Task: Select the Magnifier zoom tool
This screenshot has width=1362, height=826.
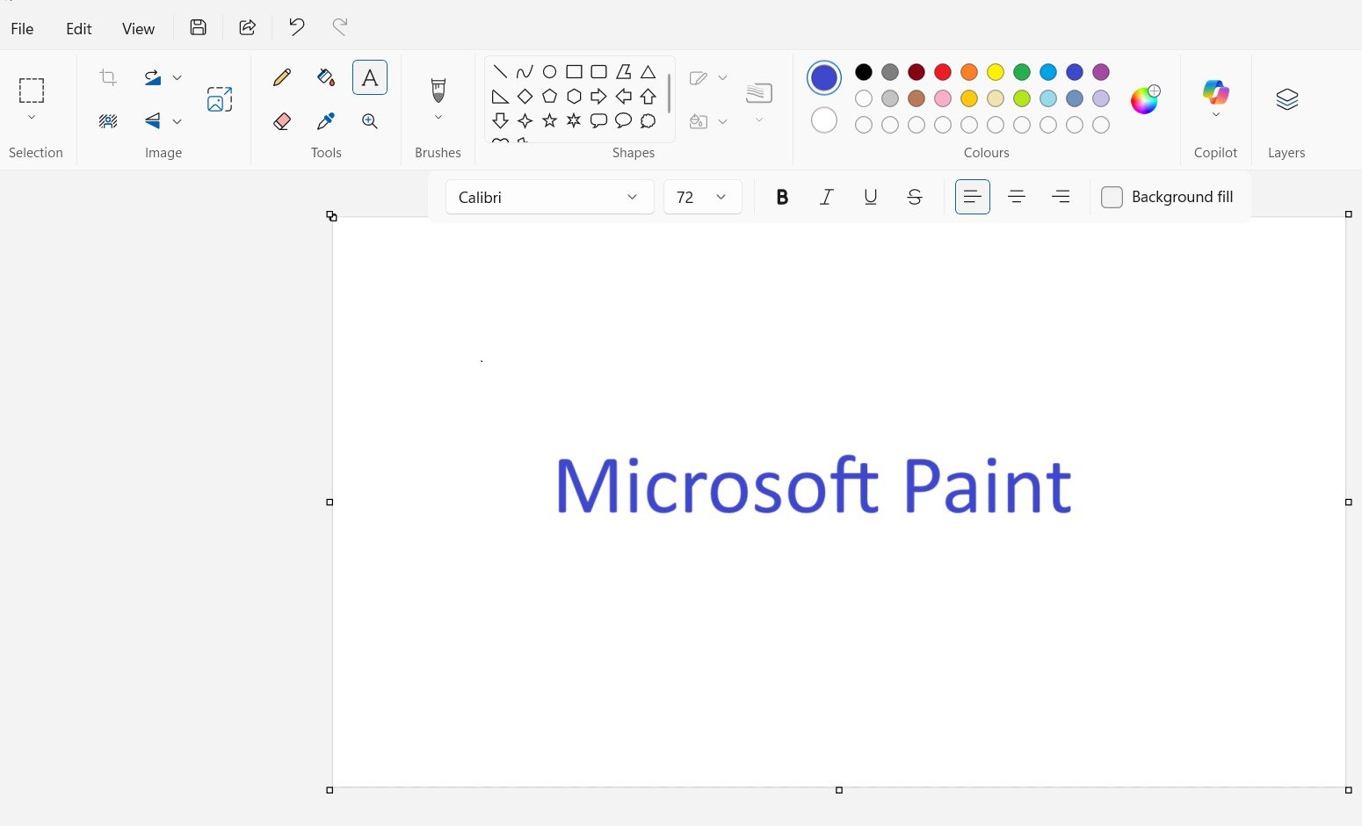Action: click(370, 121)
